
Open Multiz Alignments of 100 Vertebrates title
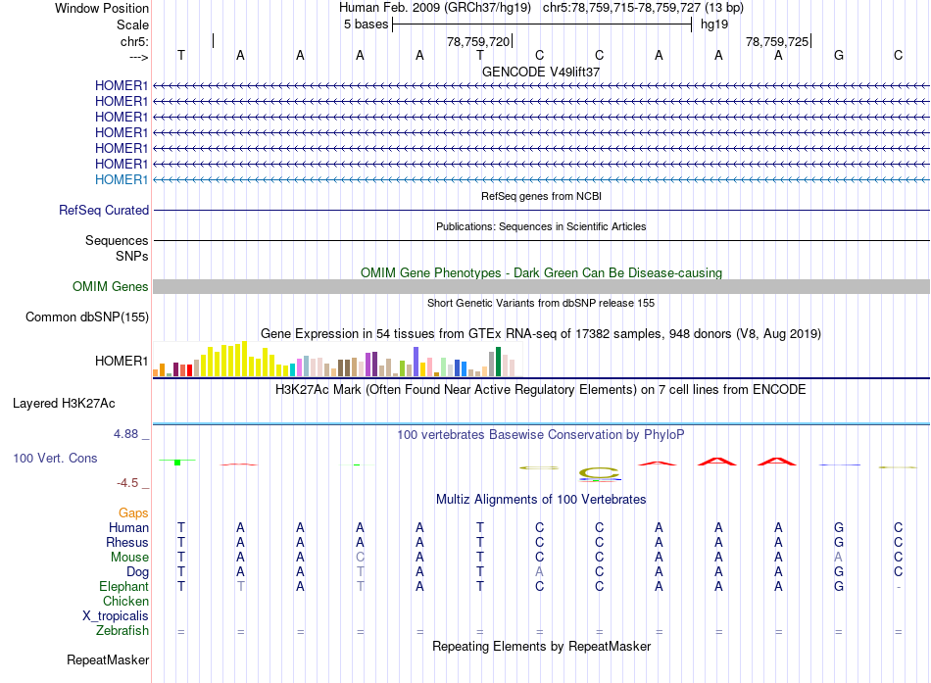coord(541,500)
